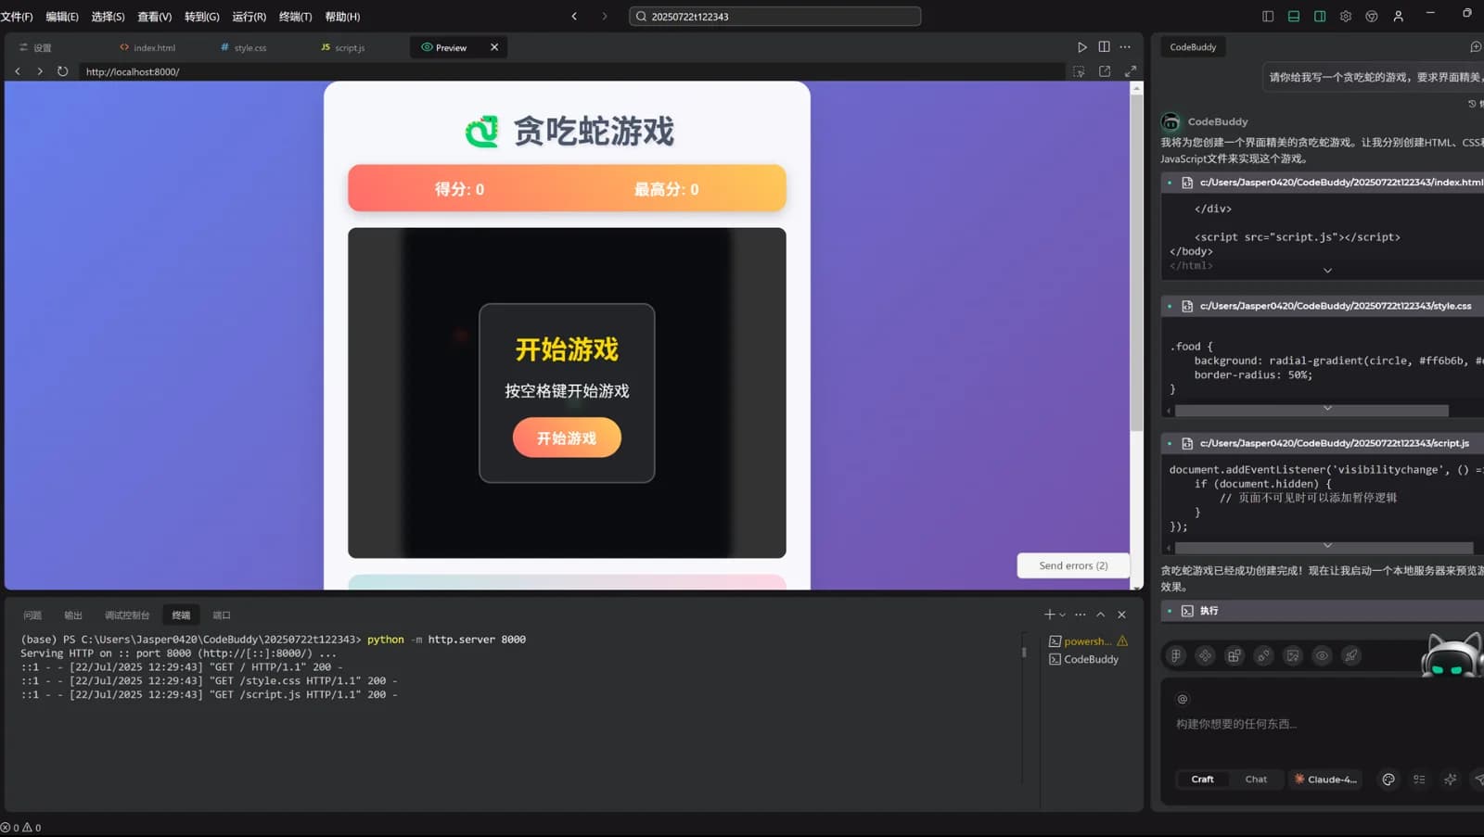This screenshot has height=837, width=1484.
Task: Click the orange 开始游戏 button
Action: pos(567,438)
